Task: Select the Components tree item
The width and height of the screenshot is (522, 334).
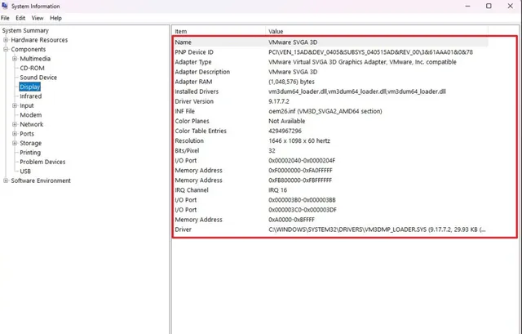Action: tap(29, 49)
